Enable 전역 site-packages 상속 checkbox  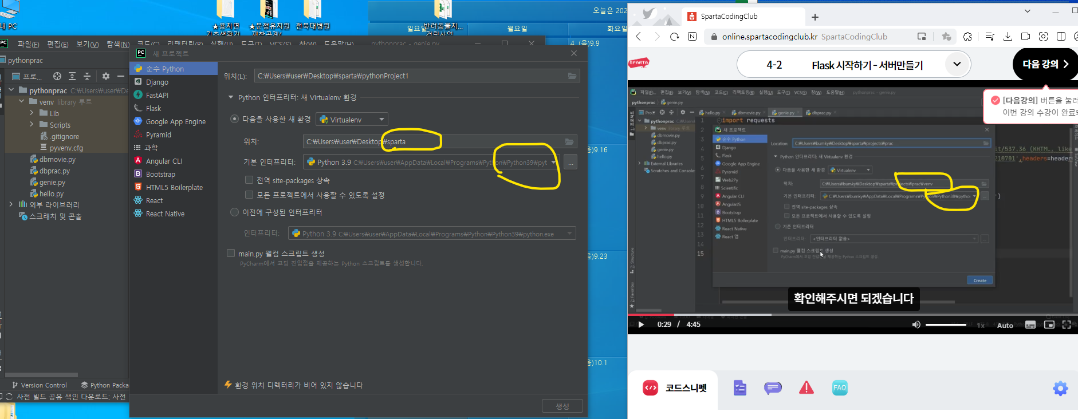[x=249, y=180]
